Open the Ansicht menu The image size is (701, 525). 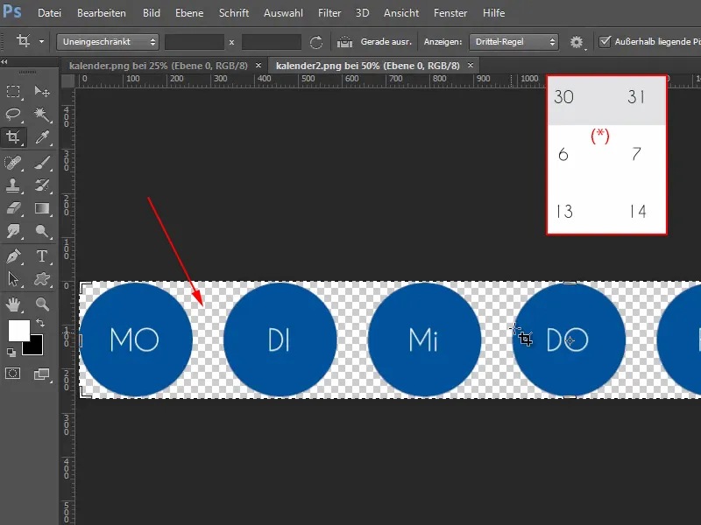pos(401,13)
